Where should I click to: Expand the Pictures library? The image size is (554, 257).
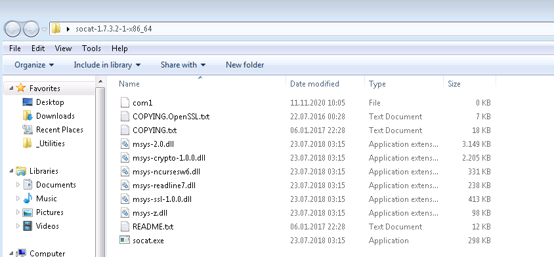point(18,212)
